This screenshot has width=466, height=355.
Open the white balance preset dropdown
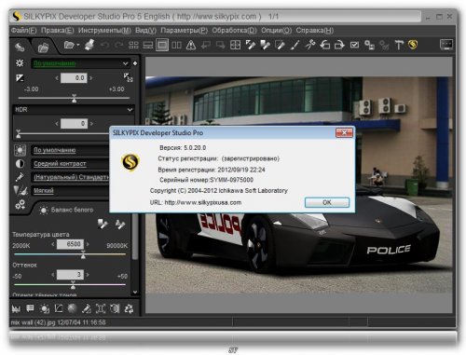(70, 150)
